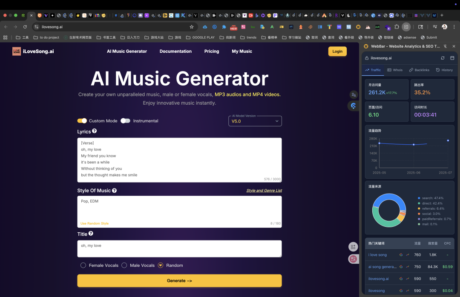Switch to the Whois tab in WebBar
This screenshot has width=460, height=297.
coord(395,70)
